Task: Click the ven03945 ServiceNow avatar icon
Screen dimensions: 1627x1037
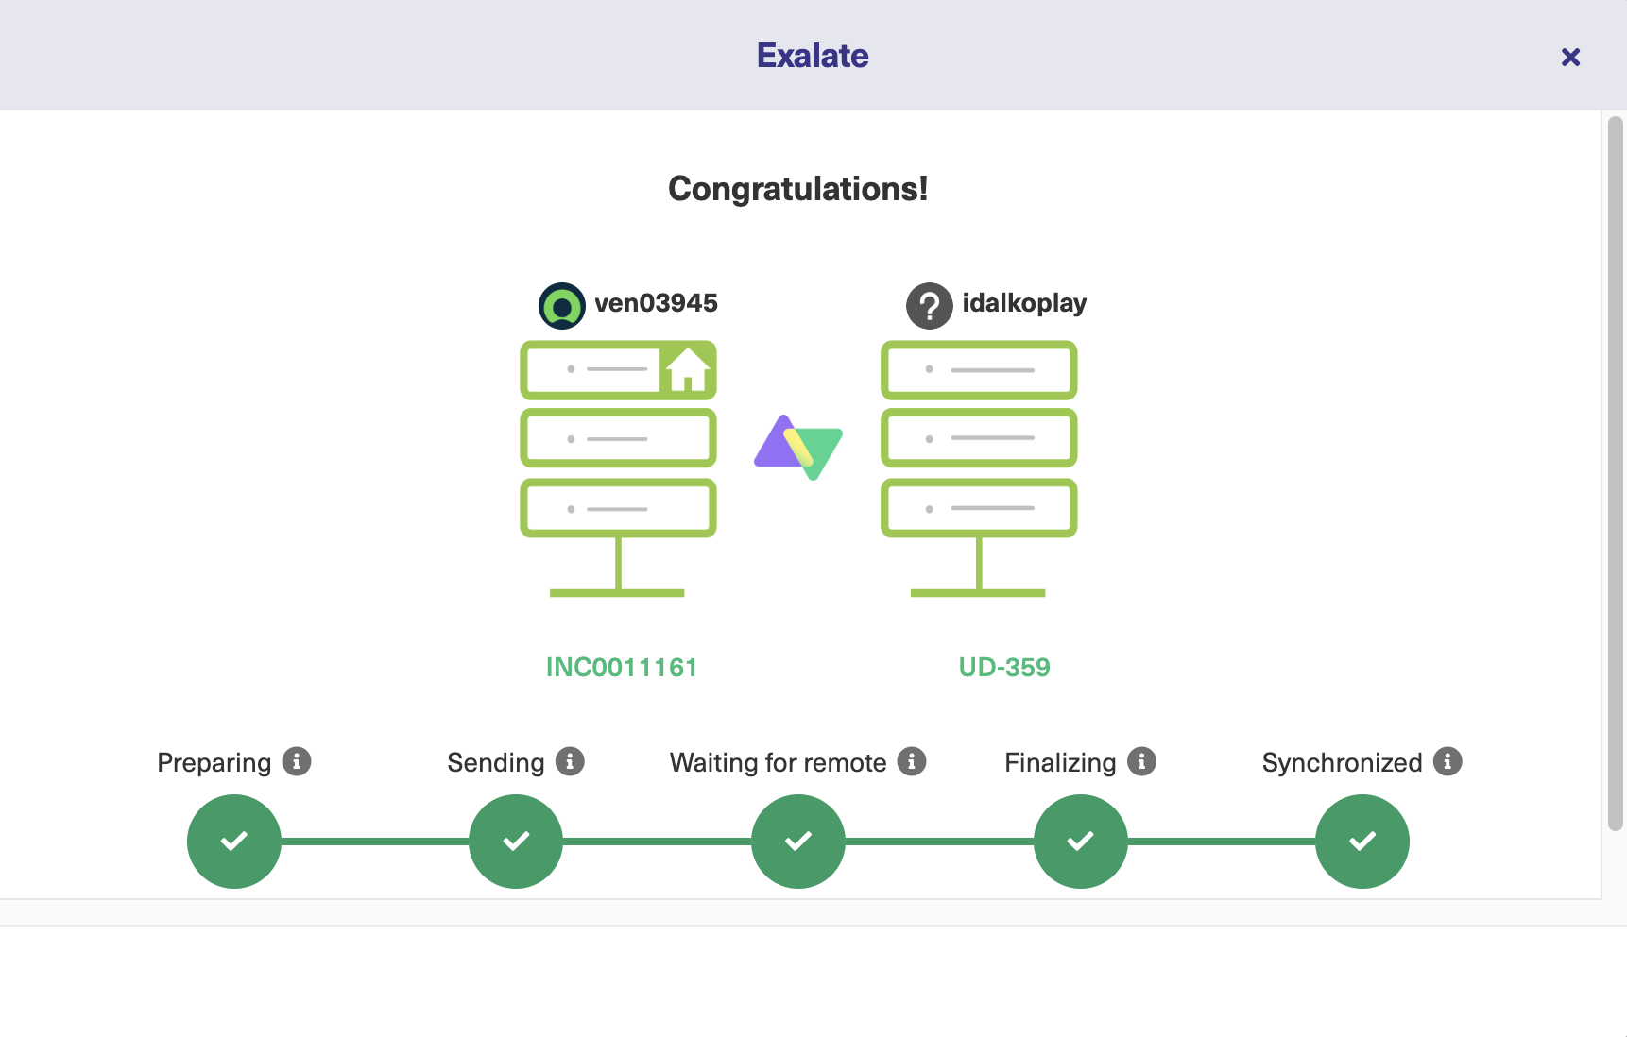Action: tap(562, 306)
